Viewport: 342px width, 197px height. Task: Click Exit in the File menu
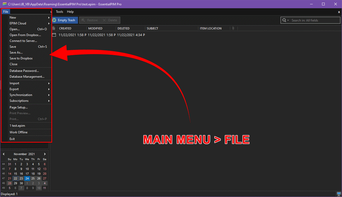coord(30,139)
